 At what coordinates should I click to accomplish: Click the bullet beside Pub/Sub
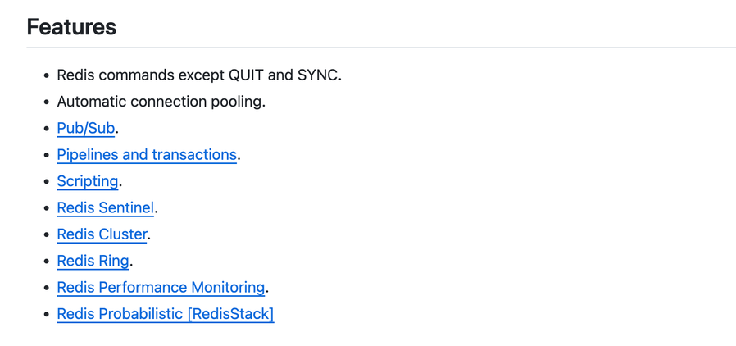click(46, 129)
